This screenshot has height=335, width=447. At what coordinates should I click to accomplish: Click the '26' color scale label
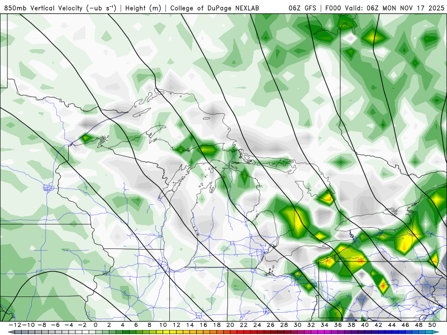270,325
